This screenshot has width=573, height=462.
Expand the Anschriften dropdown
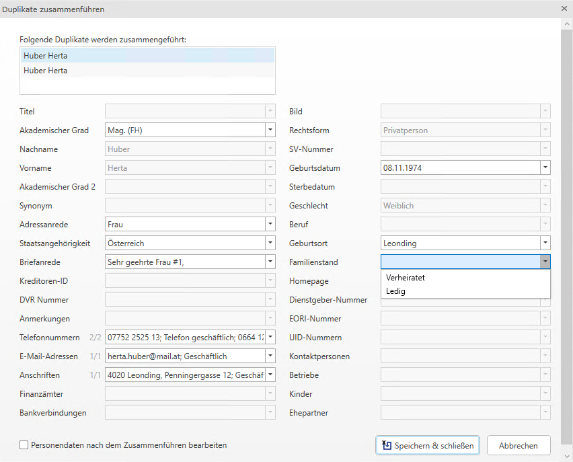pyautogui.click(x=270, y=375)
